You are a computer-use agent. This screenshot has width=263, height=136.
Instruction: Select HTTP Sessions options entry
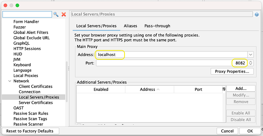coord(27,49)
